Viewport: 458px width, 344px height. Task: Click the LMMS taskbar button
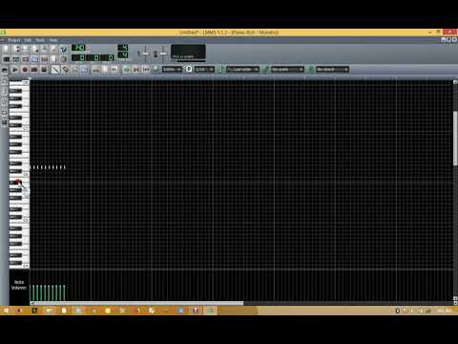210,311
